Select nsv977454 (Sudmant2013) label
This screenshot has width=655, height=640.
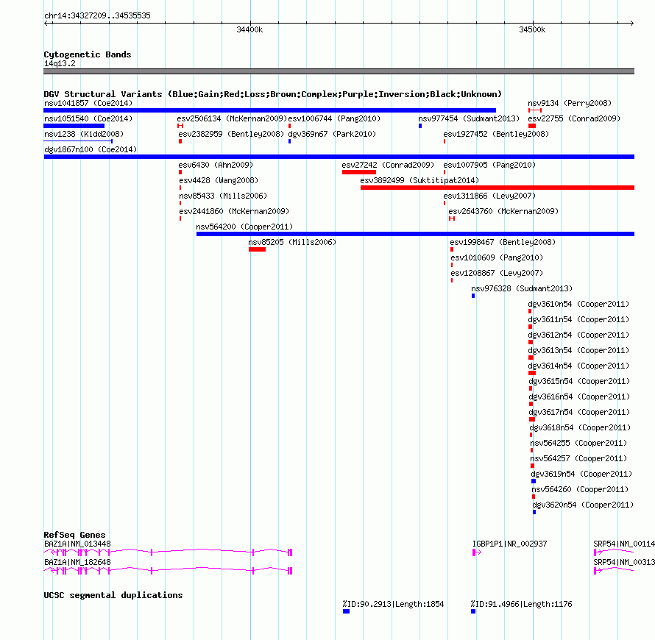click(x=469, y=118)
